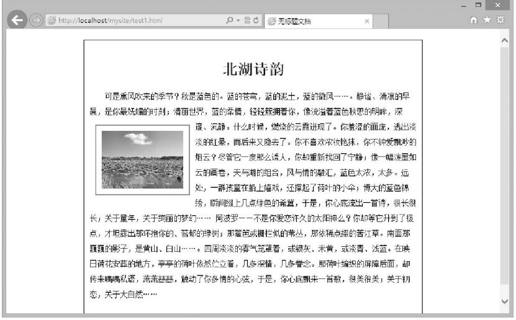The height and width of the screenshot is (320, 516).
Task: Click the scrollbar up arrow
Action: click(x=504, y=40)
